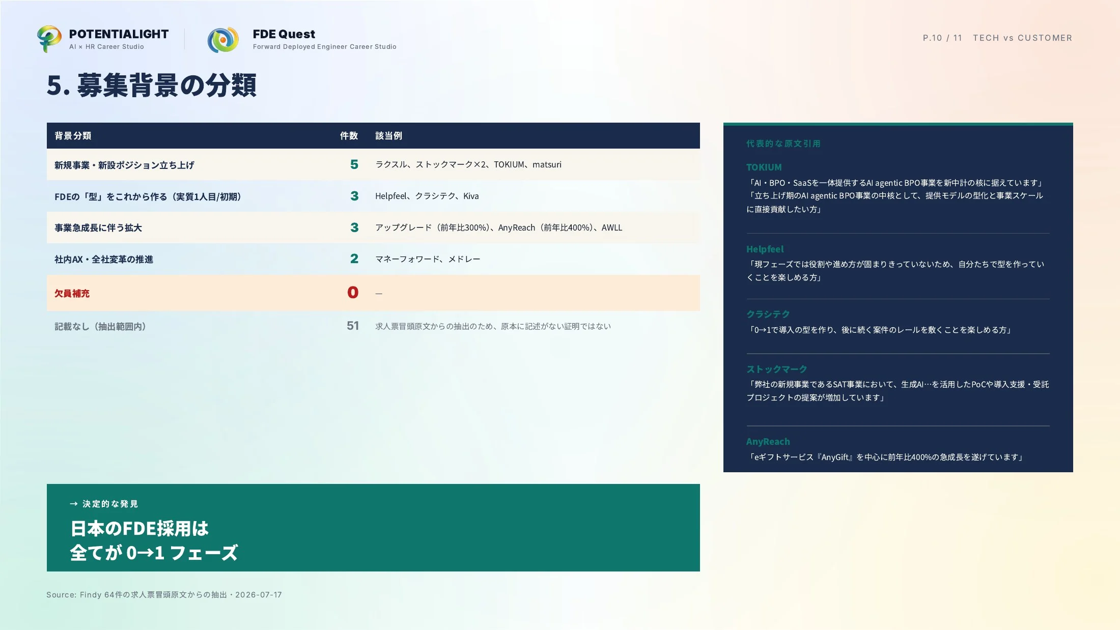Image resolution: width=1120 pixels, height=630 pixels.
Task: Click the quote panel title "代表的な原文引用"
Action: coord(783,144)
